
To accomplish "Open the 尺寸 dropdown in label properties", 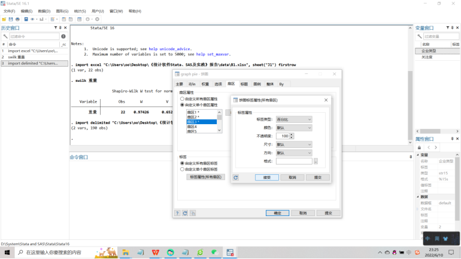I will [x=294, y=144].
